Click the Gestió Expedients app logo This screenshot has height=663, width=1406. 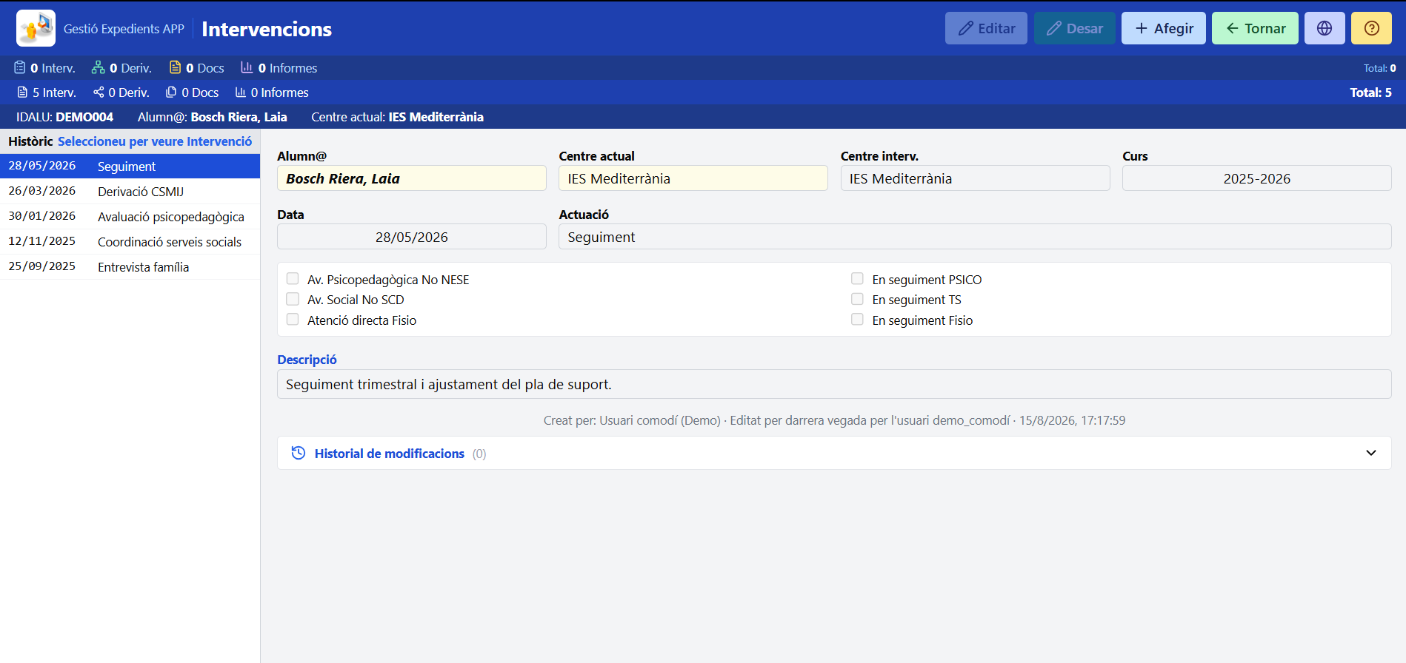(36, 28)
